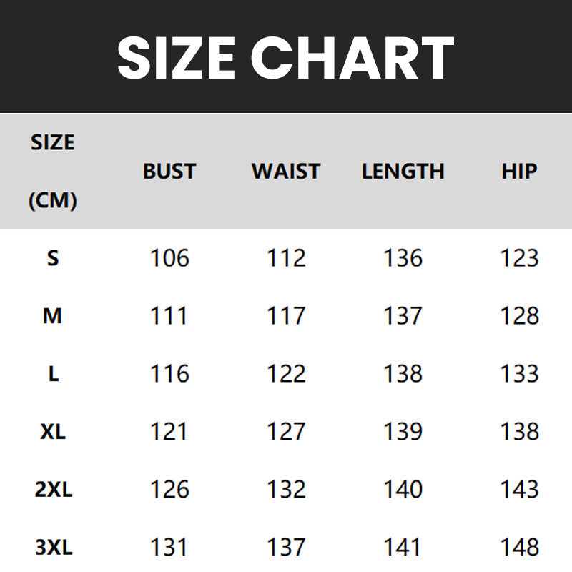
Task: Click the LENGTH column header
Action: tap(403, 172)
